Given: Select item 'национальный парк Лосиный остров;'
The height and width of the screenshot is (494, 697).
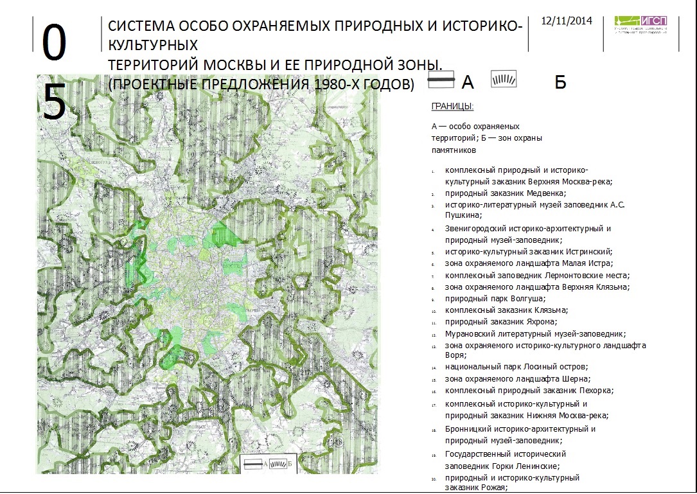Looking at the screenshot, I should [x=516, y=367].
